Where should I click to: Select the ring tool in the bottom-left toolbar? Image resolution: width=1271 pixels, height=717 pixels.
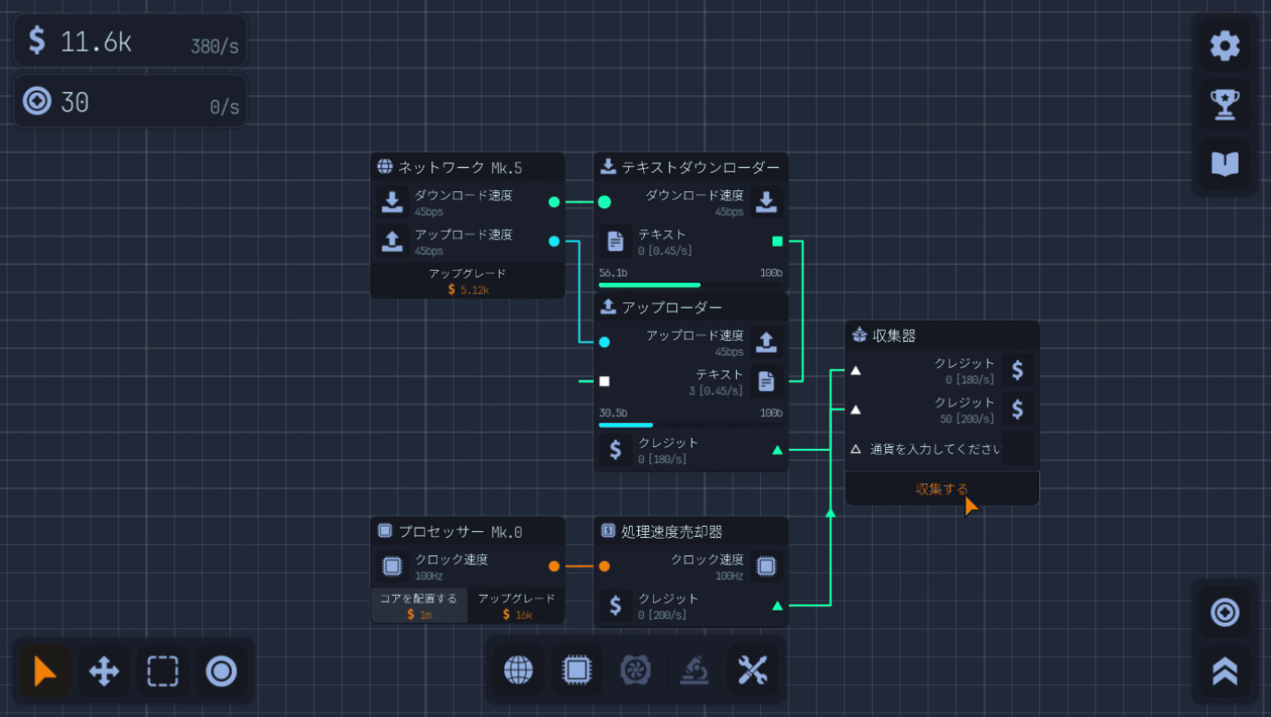pyautogui.click(x=222, y=672)
